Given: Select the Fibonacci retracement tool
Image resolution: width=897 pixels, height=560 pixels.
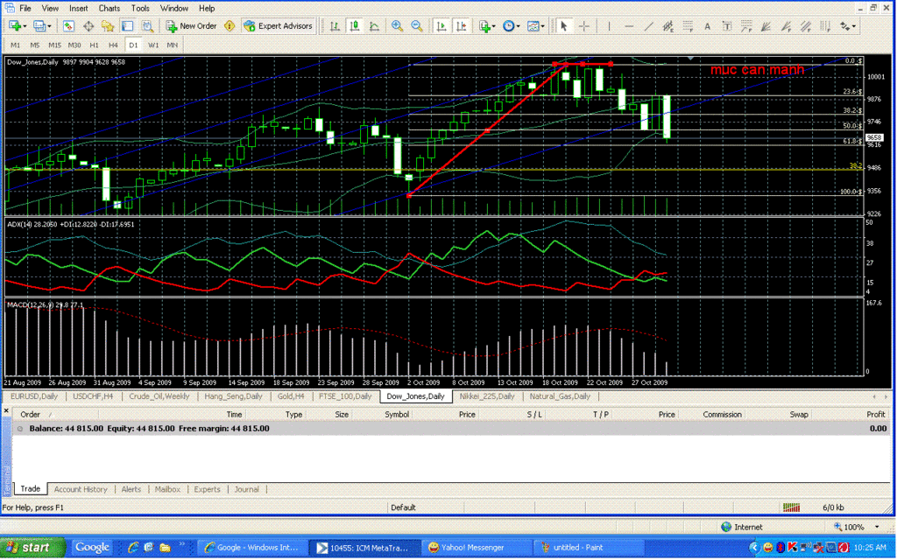Looking at the screenshot, I should coord(688,26).
